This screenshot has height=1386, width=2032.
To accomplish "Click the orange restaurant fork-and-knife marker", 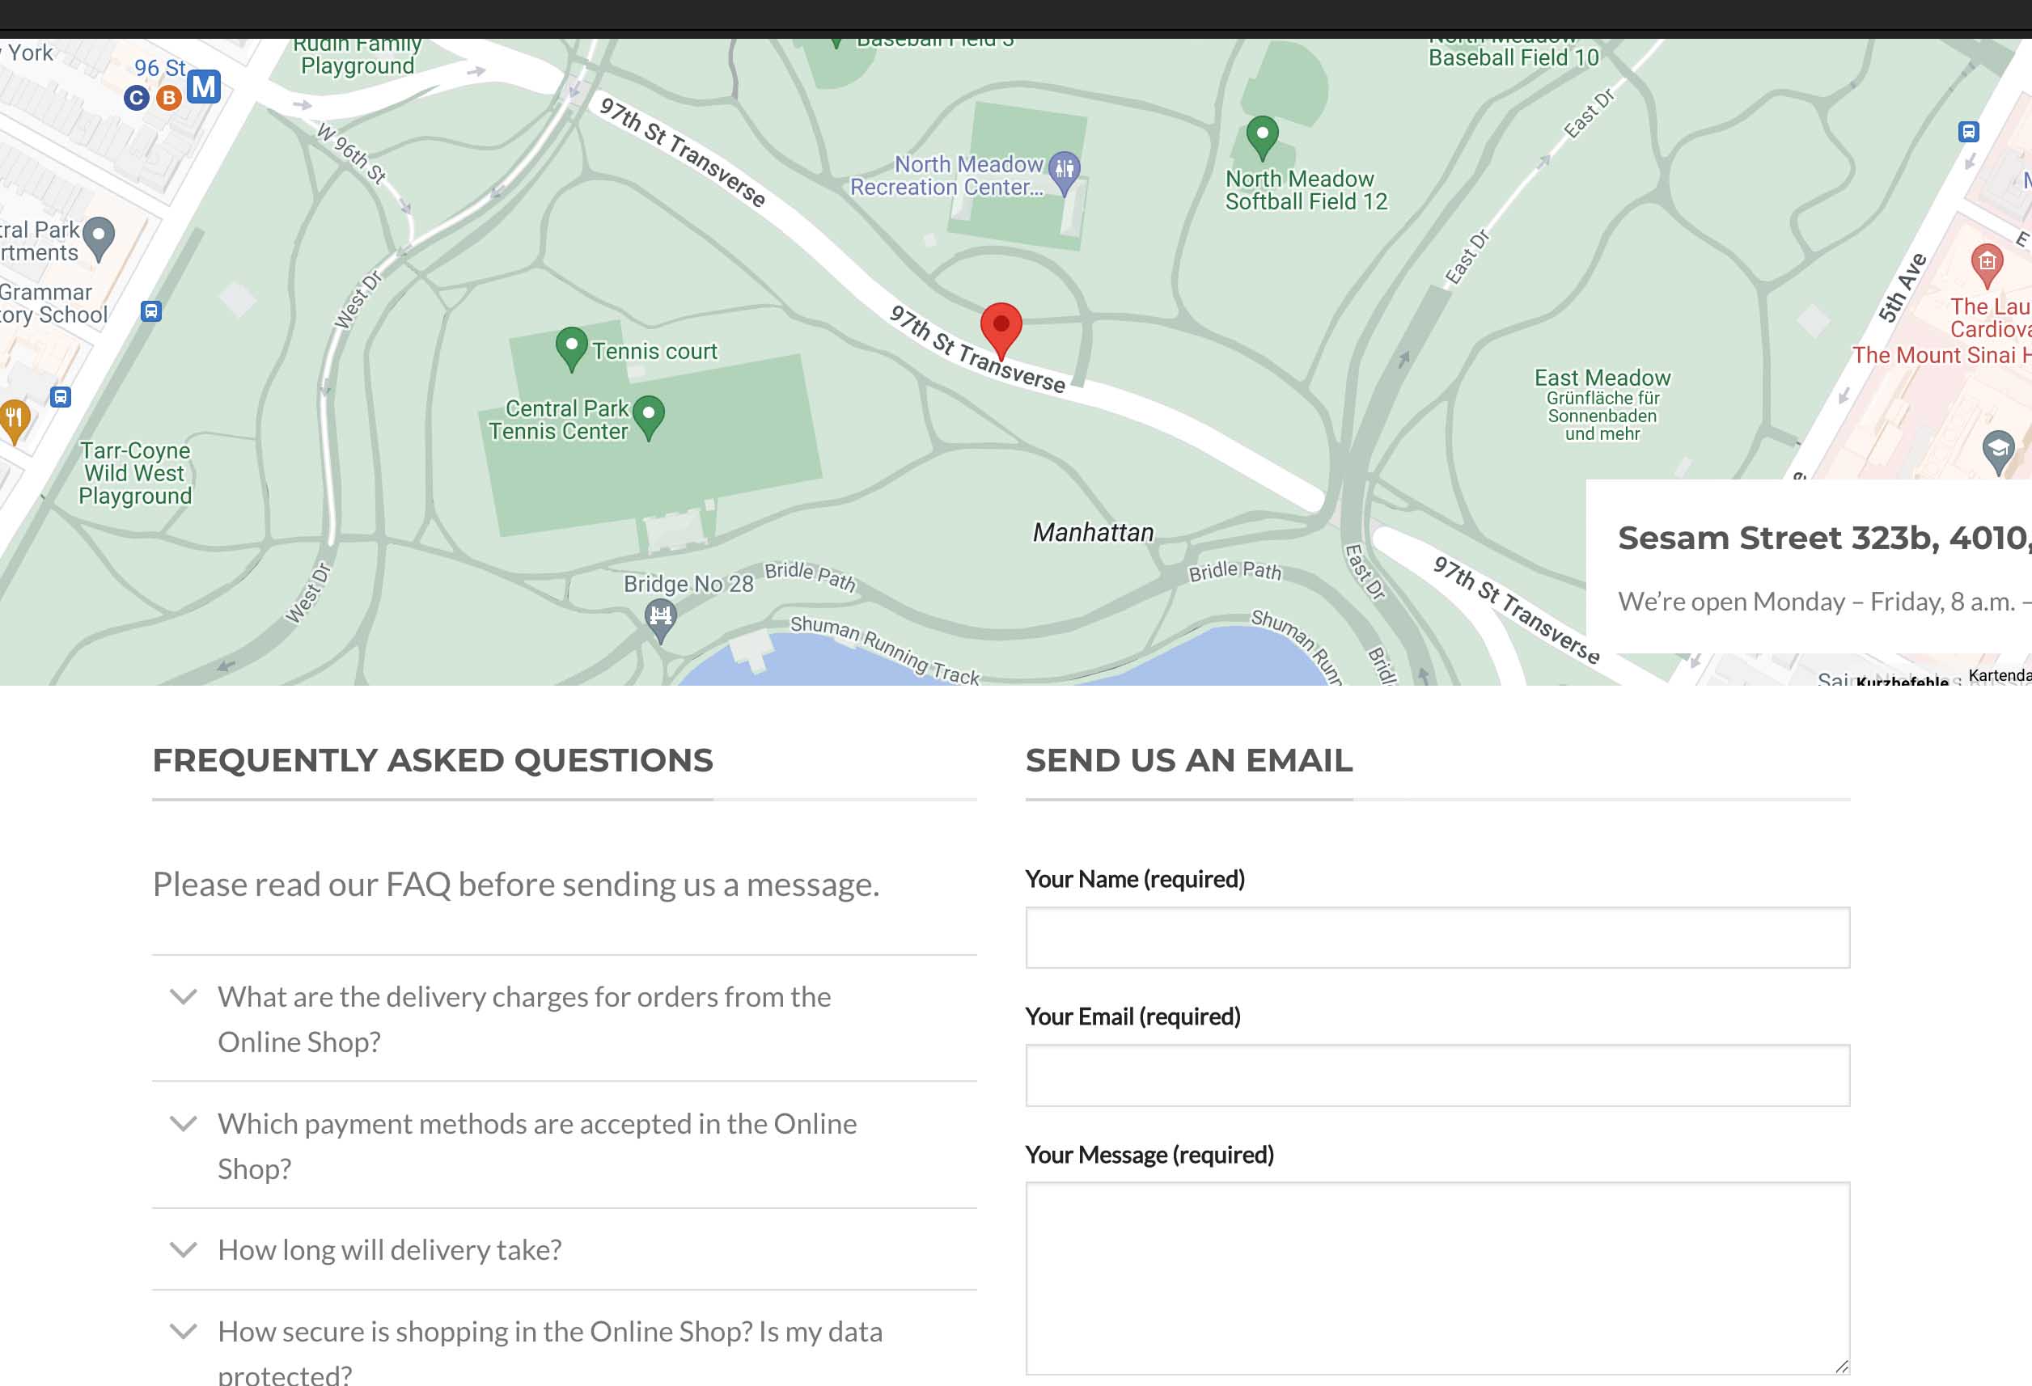I will tap(14, 421).
